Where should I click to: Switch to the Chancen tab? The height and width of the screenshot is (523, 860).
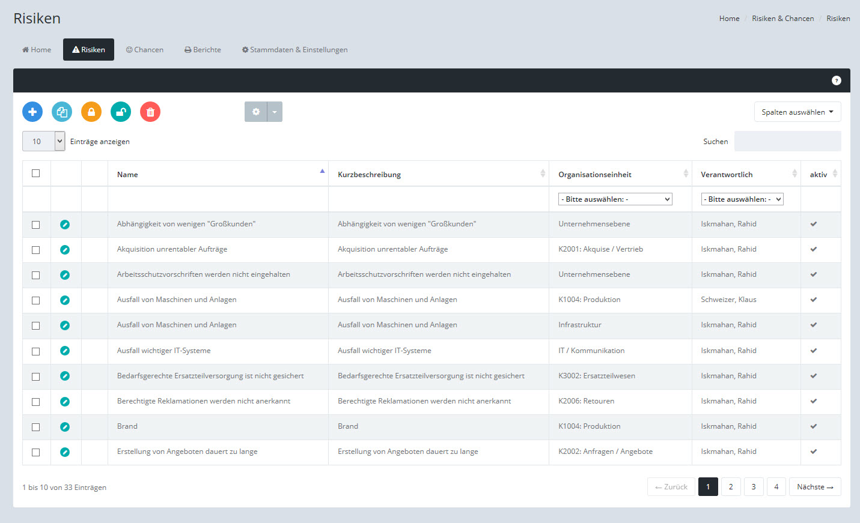145,50
